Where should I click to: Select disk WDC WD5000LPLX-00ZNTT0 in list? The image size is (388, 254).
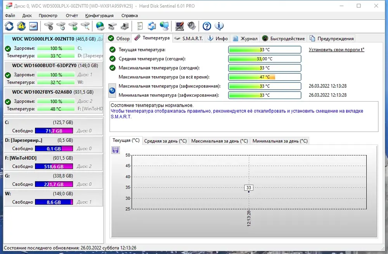click(x=54, y=47)
